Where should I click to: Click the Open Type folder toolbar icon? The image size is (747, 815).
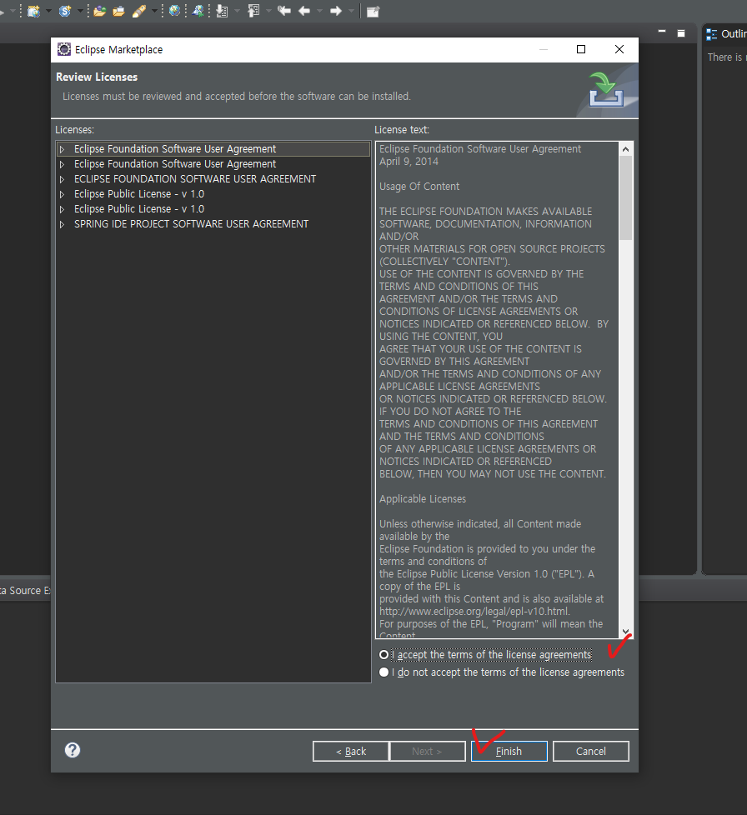99,11
